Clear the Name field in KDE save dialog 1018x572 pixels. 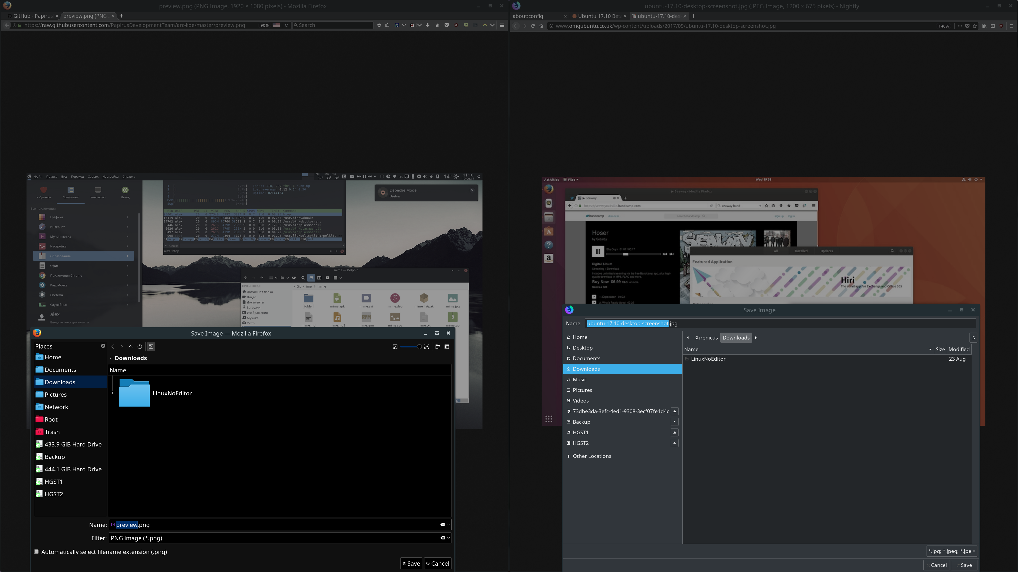pos(443,525)
